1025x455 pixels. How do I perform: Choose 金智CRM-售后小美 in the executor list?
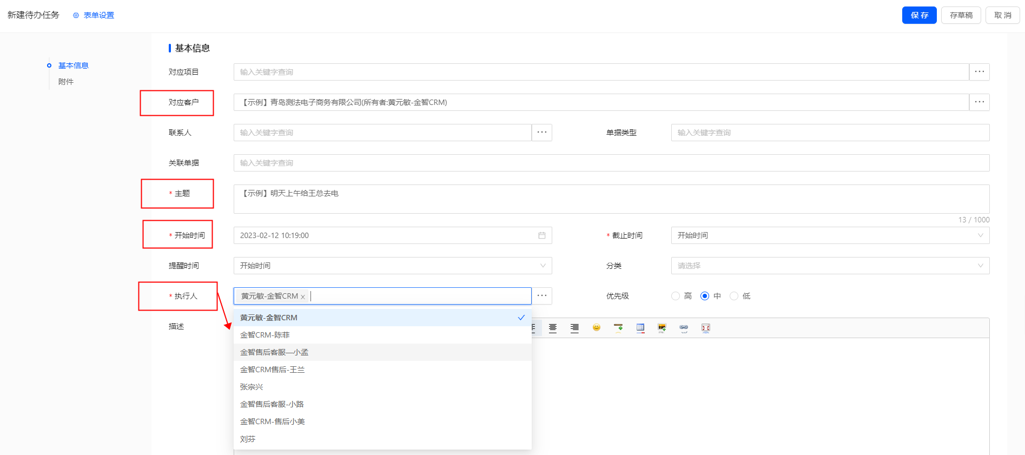[382, 421]
